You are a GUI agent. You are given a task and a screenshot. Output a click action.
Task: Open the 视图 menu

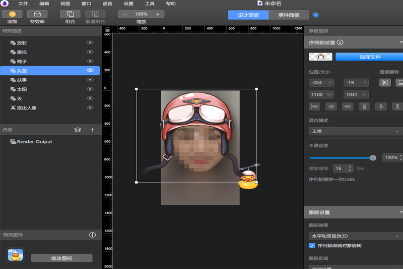tap(65, 4)
